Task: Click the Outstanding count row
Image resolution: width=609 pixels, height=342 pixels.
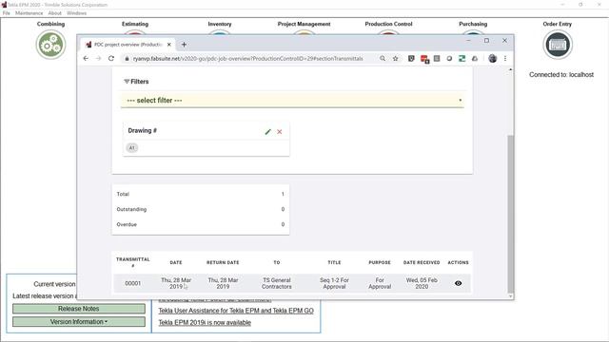Action: (201, 209)
